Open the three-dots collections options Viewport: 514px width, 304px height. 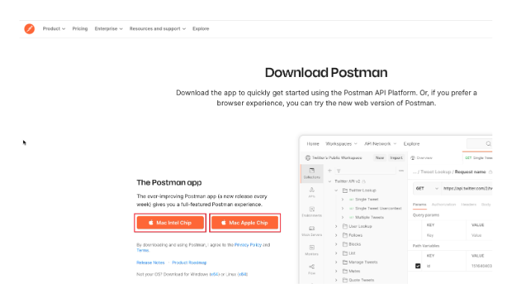point(401,170)
